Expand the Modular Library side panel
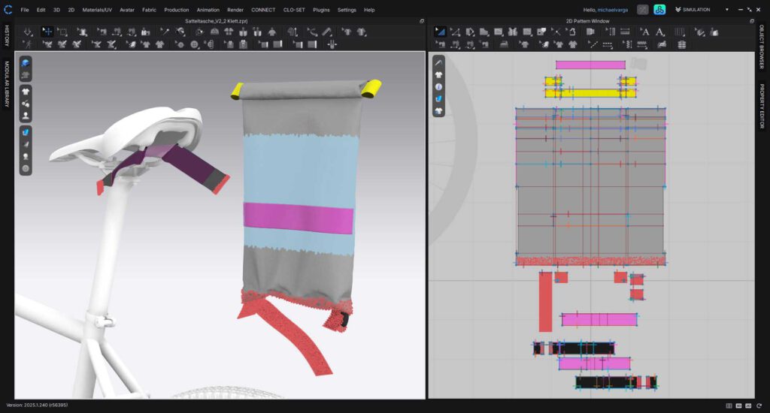The image size is (770, 413). (x=7, y=82)
